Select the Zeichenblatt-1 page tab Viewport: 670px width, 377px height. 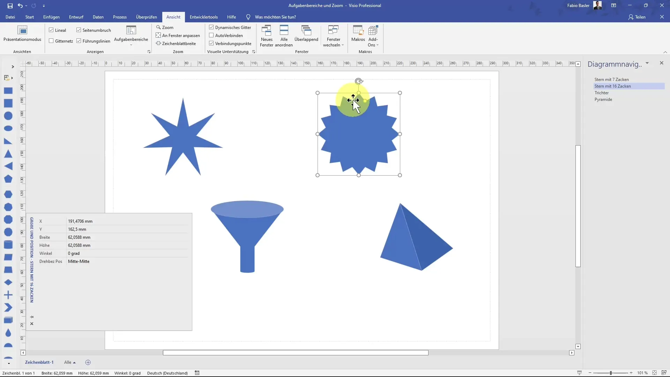pyautogui.click(x=39, y=362)
